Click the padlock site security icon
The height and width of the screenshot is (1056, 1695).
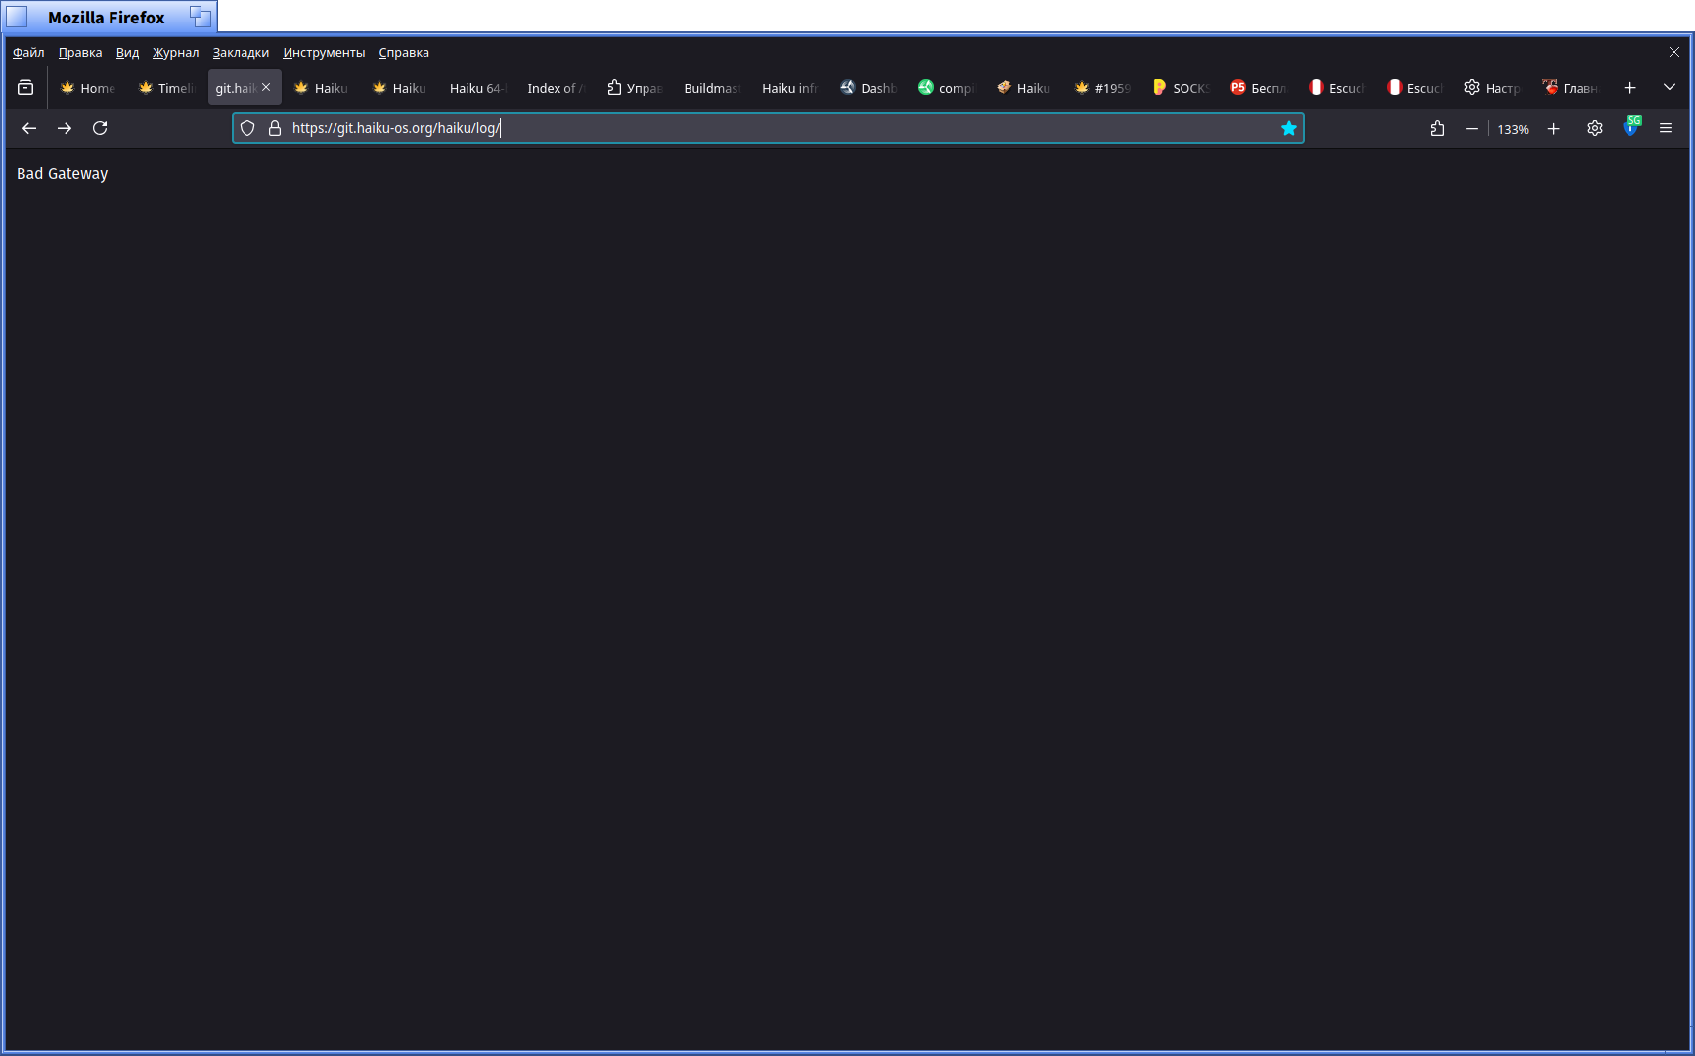pos(275,128)
